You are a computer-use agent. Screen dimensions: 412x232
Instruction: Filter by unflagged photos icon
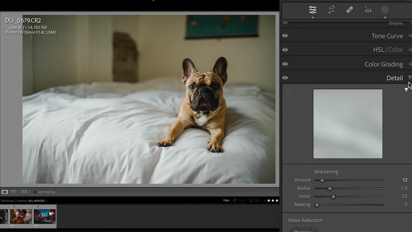(239, 200)
